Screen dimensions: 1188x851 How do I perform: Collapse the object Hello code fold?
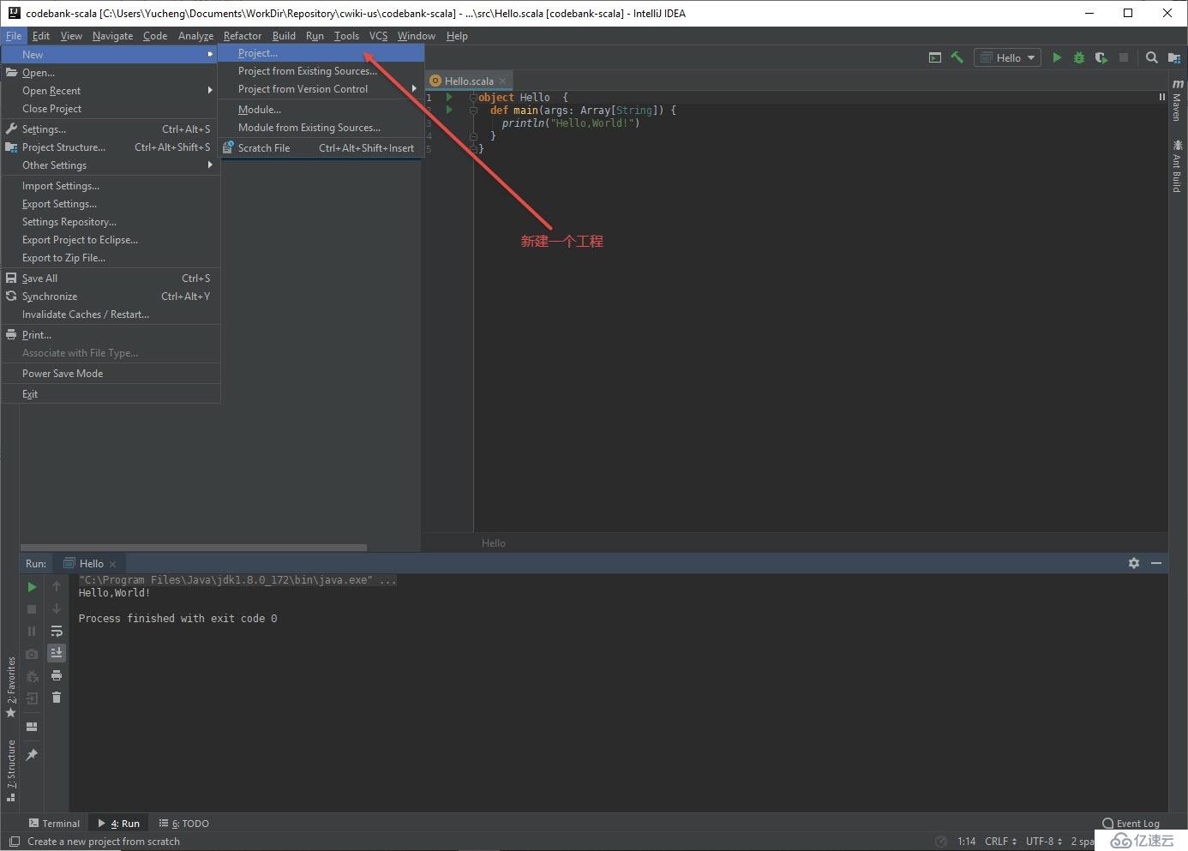pos(472,98)
